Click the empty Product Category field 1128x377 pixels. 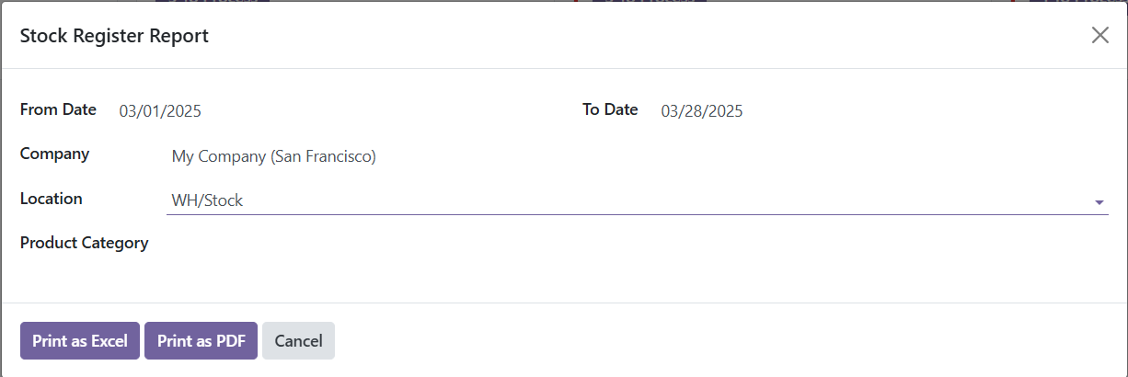(626, 245)
